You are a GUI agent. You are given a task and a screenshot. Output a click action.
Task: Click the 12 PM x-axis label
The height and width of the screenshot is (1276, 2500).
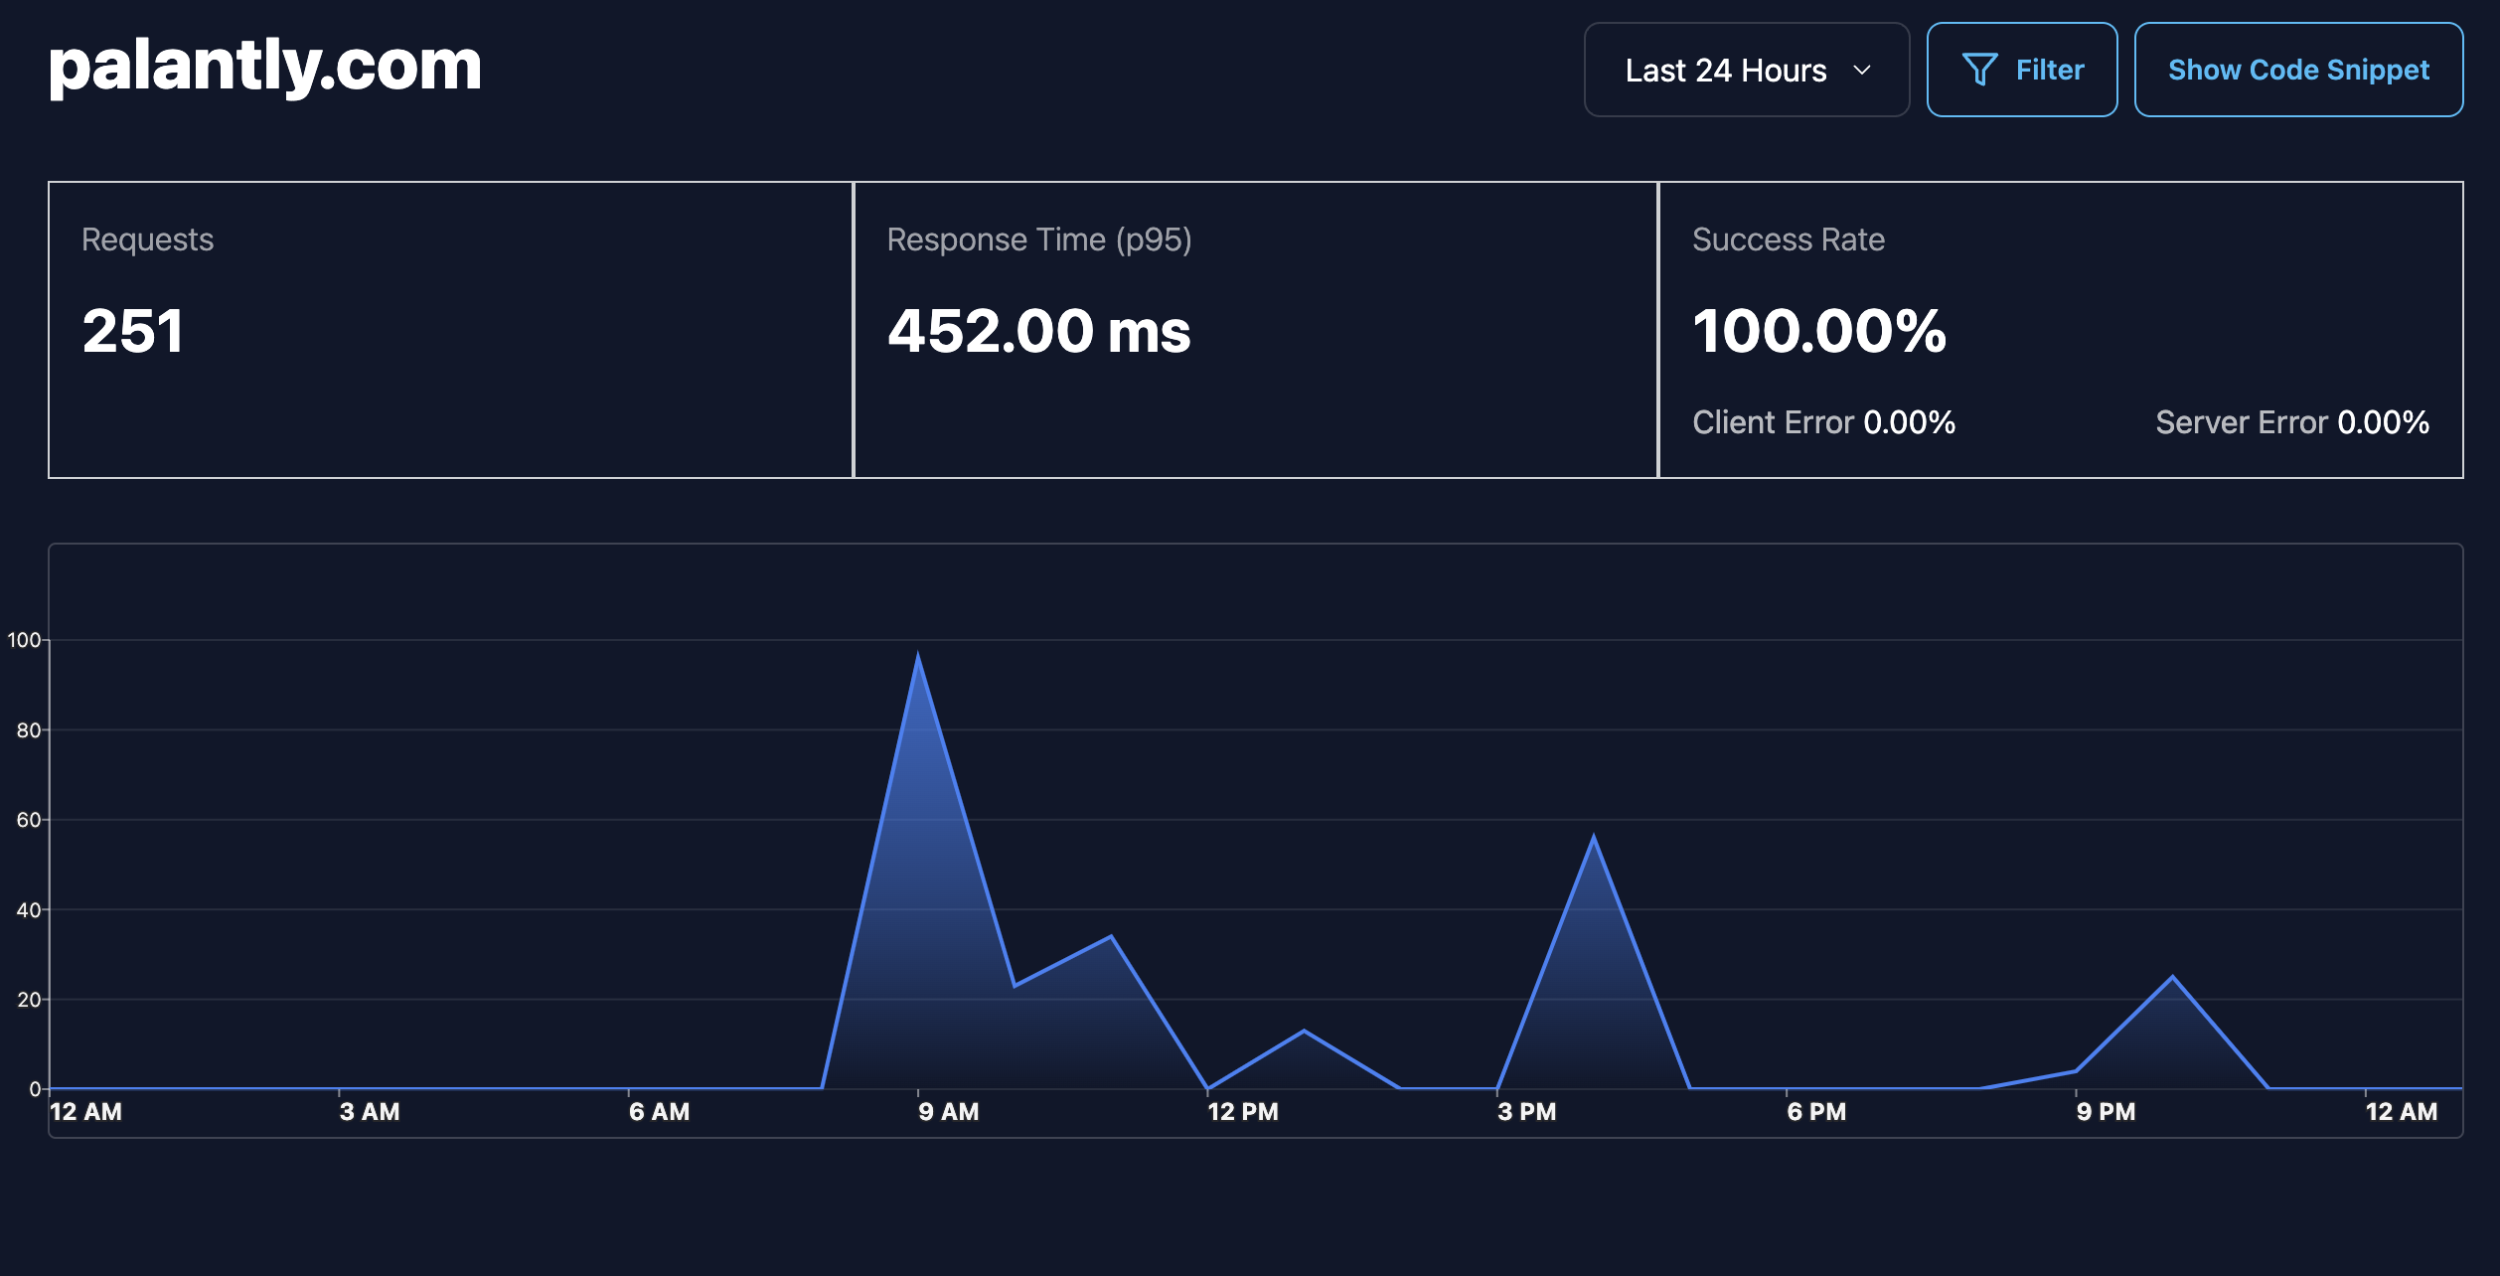(x=1243, y=1112)
